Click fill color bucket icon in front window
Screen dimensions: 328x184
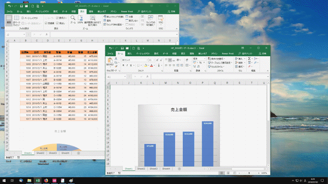146,66
